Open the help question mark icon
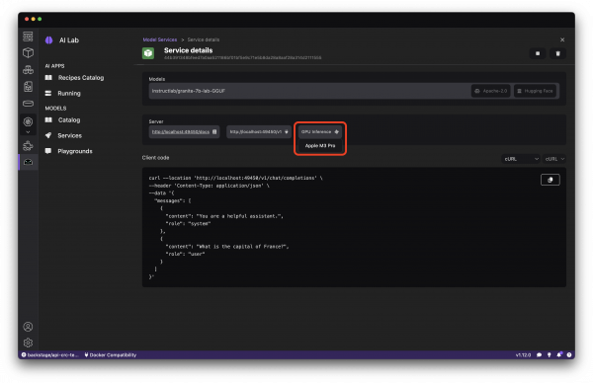The width and height of the screenshot is (593, 383). (569, 355)
